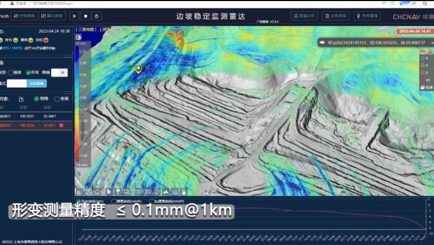Open the 控制参数 panel
Viewport: 434px width, 245px height.
pos(24,16)
